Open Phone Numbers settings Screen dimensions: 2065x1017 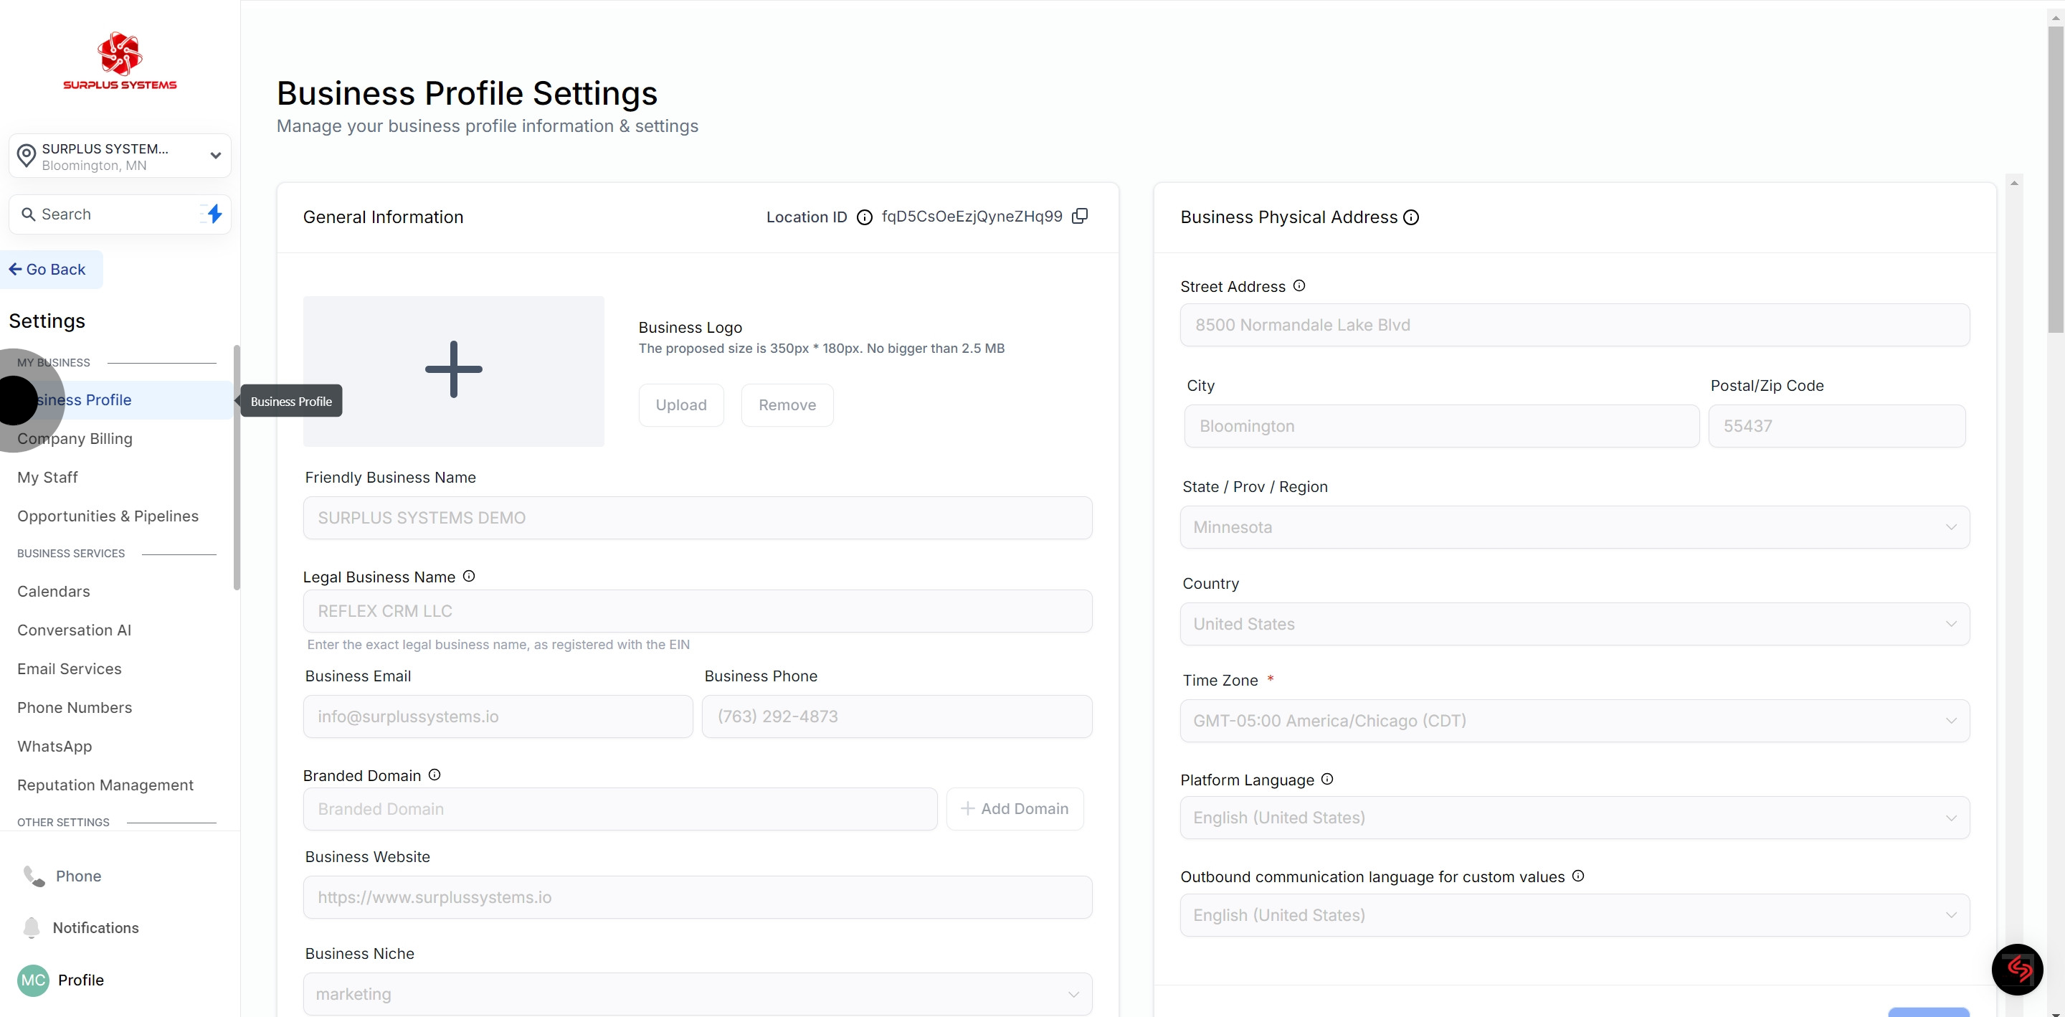(x=75, y=707)
